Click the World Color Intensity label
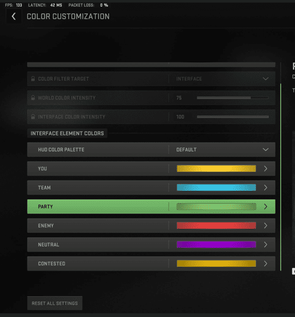Screen dimensions: 295x317 pos(67,98)
